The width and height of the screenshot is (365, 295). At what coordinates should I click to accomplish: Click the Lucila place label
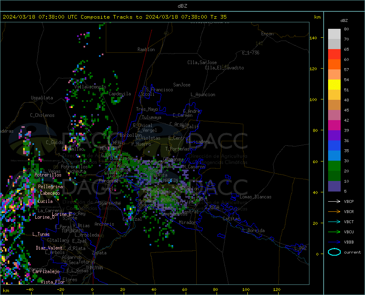coord(45,201)
